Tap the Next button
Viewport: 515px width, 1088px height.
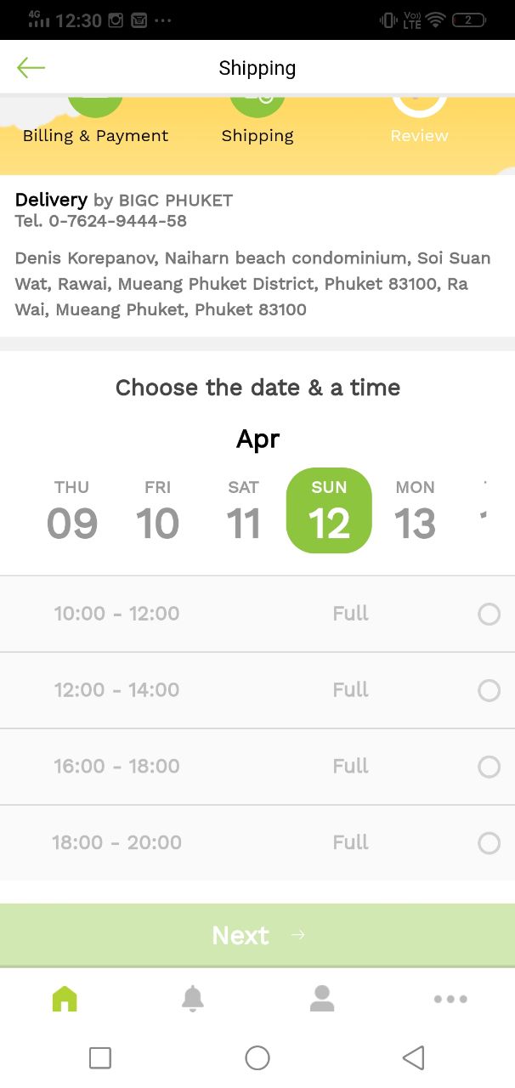tap(257, 935)
